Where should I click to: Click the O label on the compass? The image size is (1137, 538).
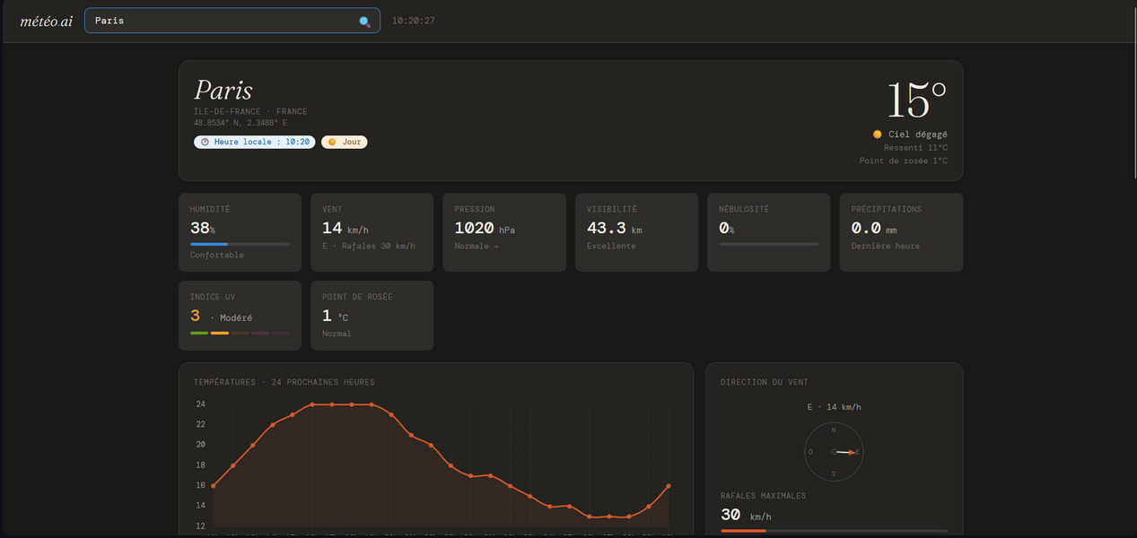(x=810, y=452)
